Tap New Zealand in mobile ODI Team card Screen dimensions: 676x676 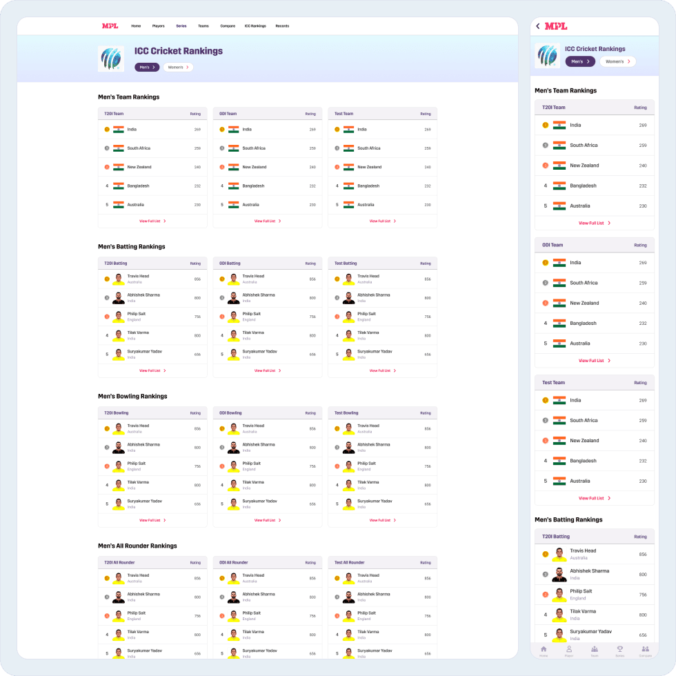tap(584, 304)
